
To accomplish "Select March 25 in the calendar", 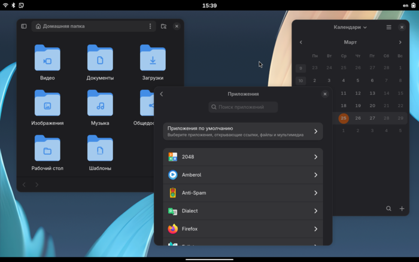I will point(344,118).
